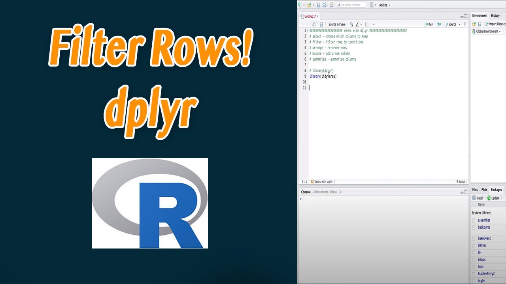
Task: Open the panes layout dropdown arrow
Action: point(376,5)
